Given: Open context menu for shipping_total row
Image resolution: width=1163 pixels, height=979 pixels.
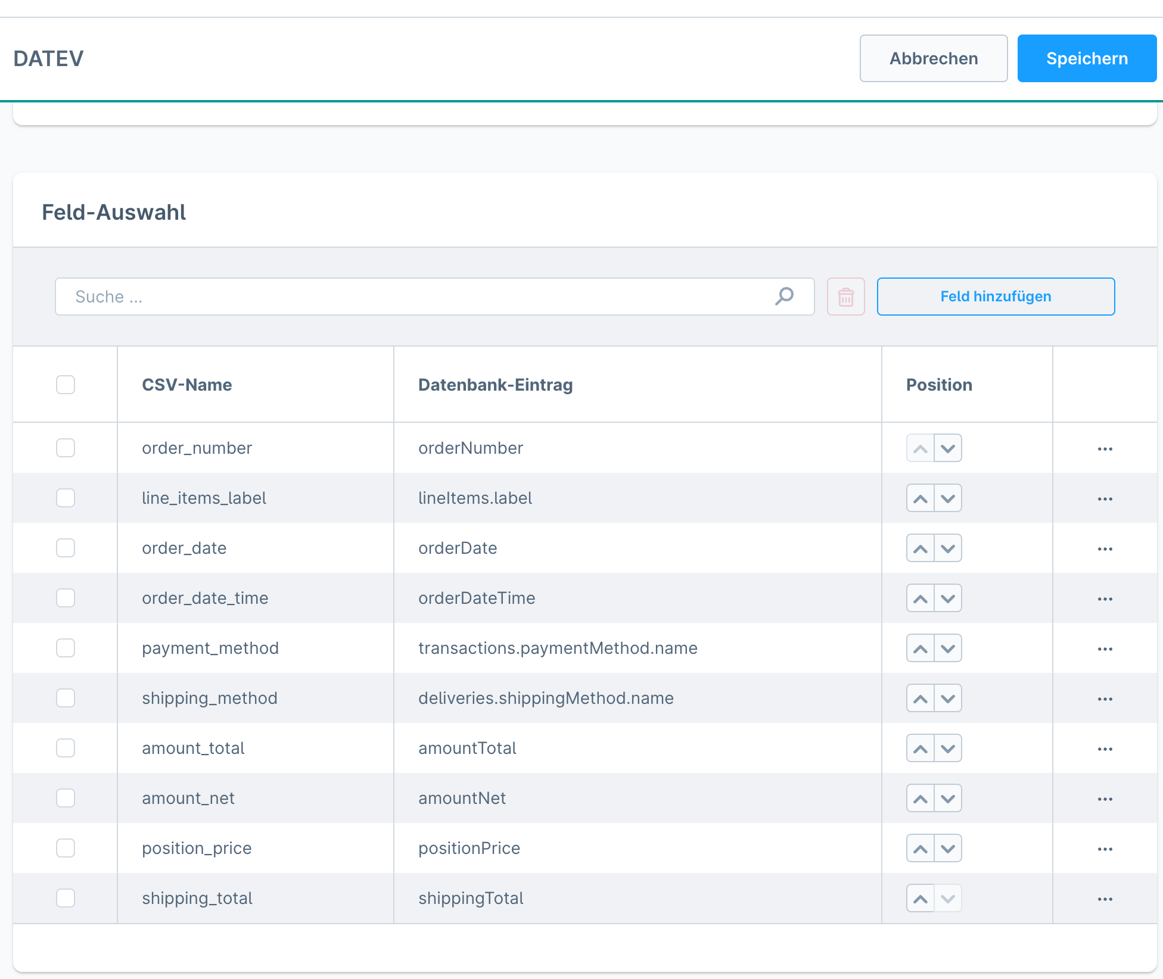Looking at the screenshot, I should tap(1105, 899).
